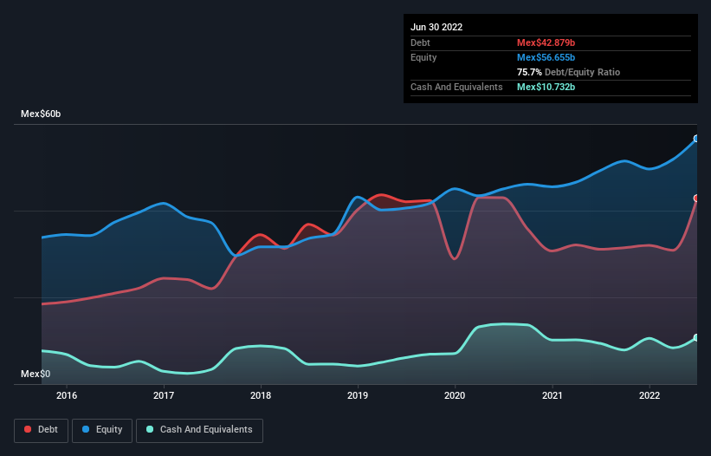
Task: Click the Jun 30 2022 tooltip date
Action: (436, 27)
